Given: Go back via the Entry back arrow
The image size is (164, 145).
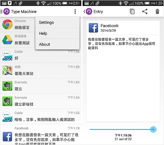Looking at the screenshot, I should [85, 11].
